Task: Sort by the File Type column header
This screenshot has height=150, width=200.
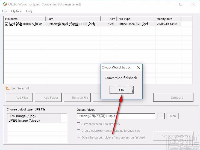Action: (x=136, y=19)
